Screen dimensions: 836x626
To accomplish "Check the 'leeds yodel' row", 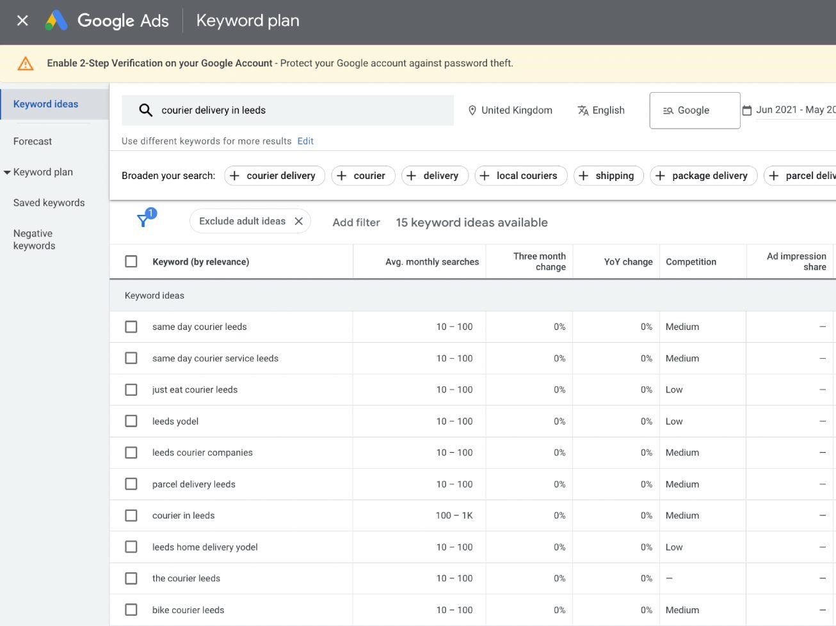I will (x=131, y=421).
